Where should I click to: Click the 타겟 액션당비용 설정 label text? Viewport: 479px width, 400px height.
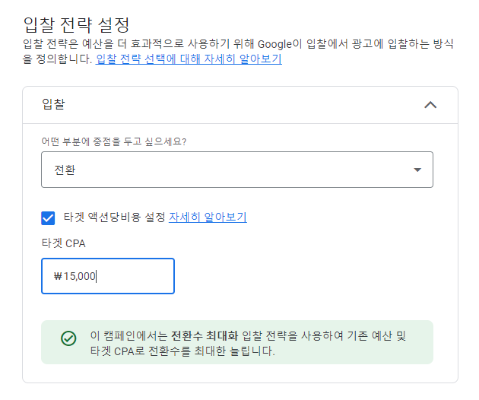coord(114,217)
